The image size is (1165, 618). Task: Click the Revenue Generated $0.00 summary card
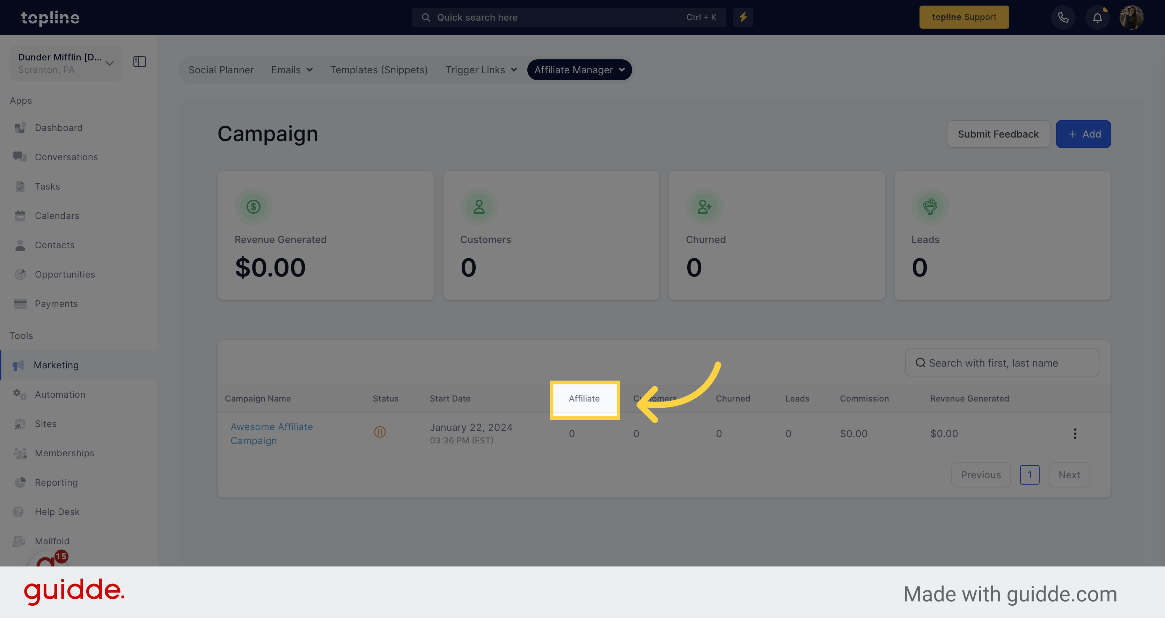325,236
